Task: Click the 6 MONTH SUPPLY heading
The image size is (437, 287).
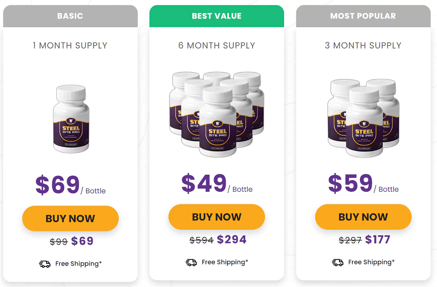Action: pyautogui.click(x=217, y=45)
